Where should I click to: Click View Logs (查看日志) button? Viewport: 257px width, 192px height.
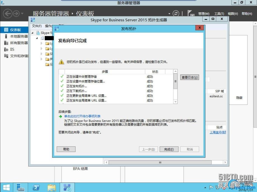click(190, 77)
